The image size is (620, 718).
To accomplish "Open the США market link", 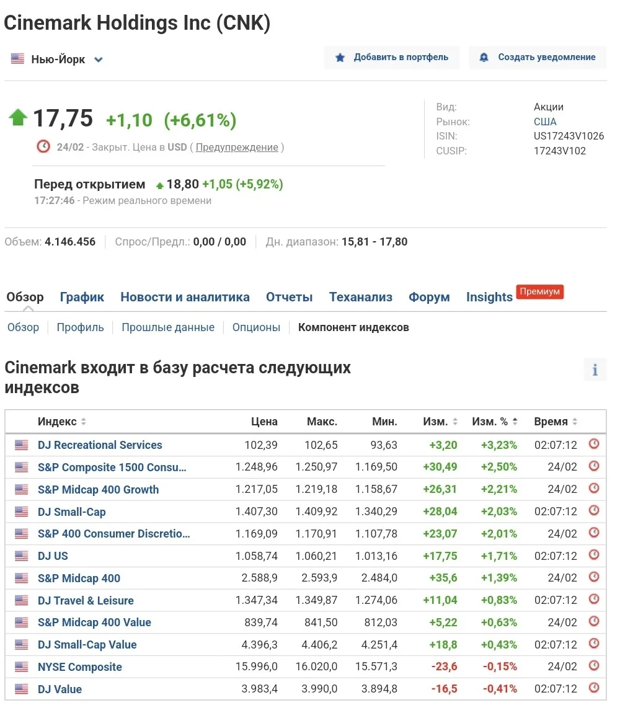I will (x=545, y=122).
